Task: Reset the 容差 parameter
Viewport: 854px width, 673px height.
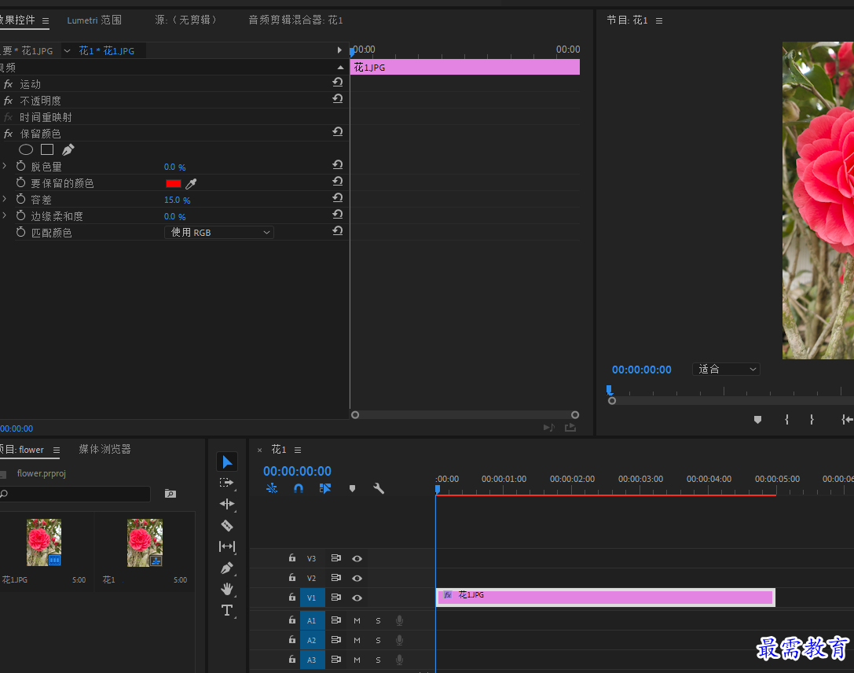Action: pos(338,198)
